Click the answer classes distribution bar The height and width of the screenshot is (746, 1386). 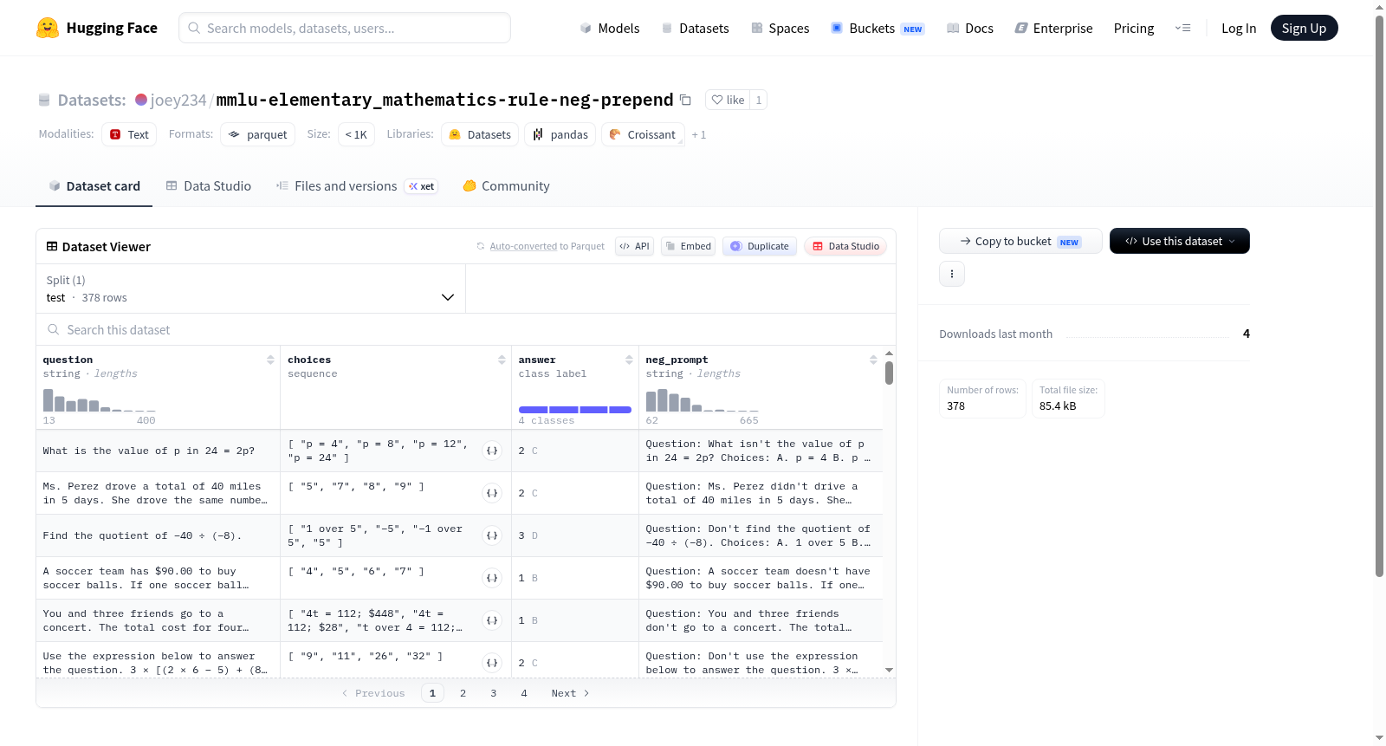click(575, 410)
